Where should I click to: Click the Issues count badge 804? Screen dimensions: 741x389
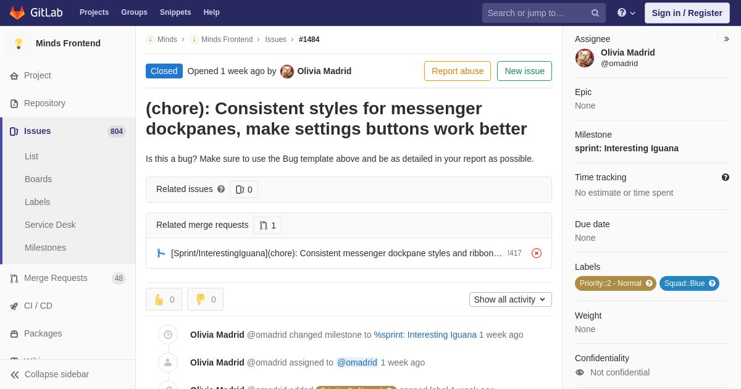point(117,131)
